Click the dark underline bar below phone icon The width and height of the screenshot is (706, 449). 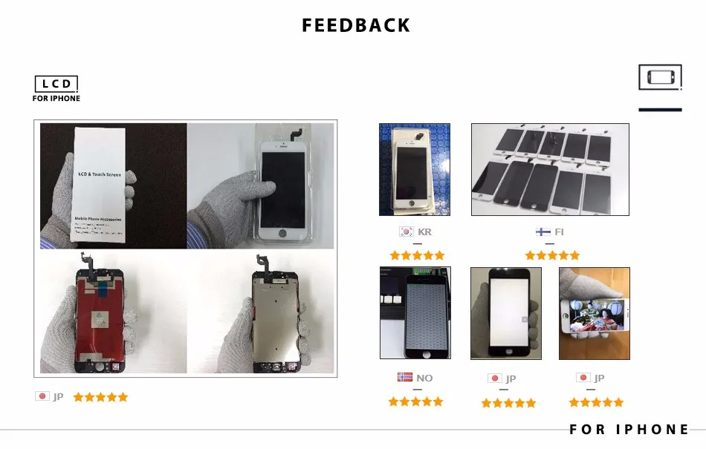coord(660,109)
